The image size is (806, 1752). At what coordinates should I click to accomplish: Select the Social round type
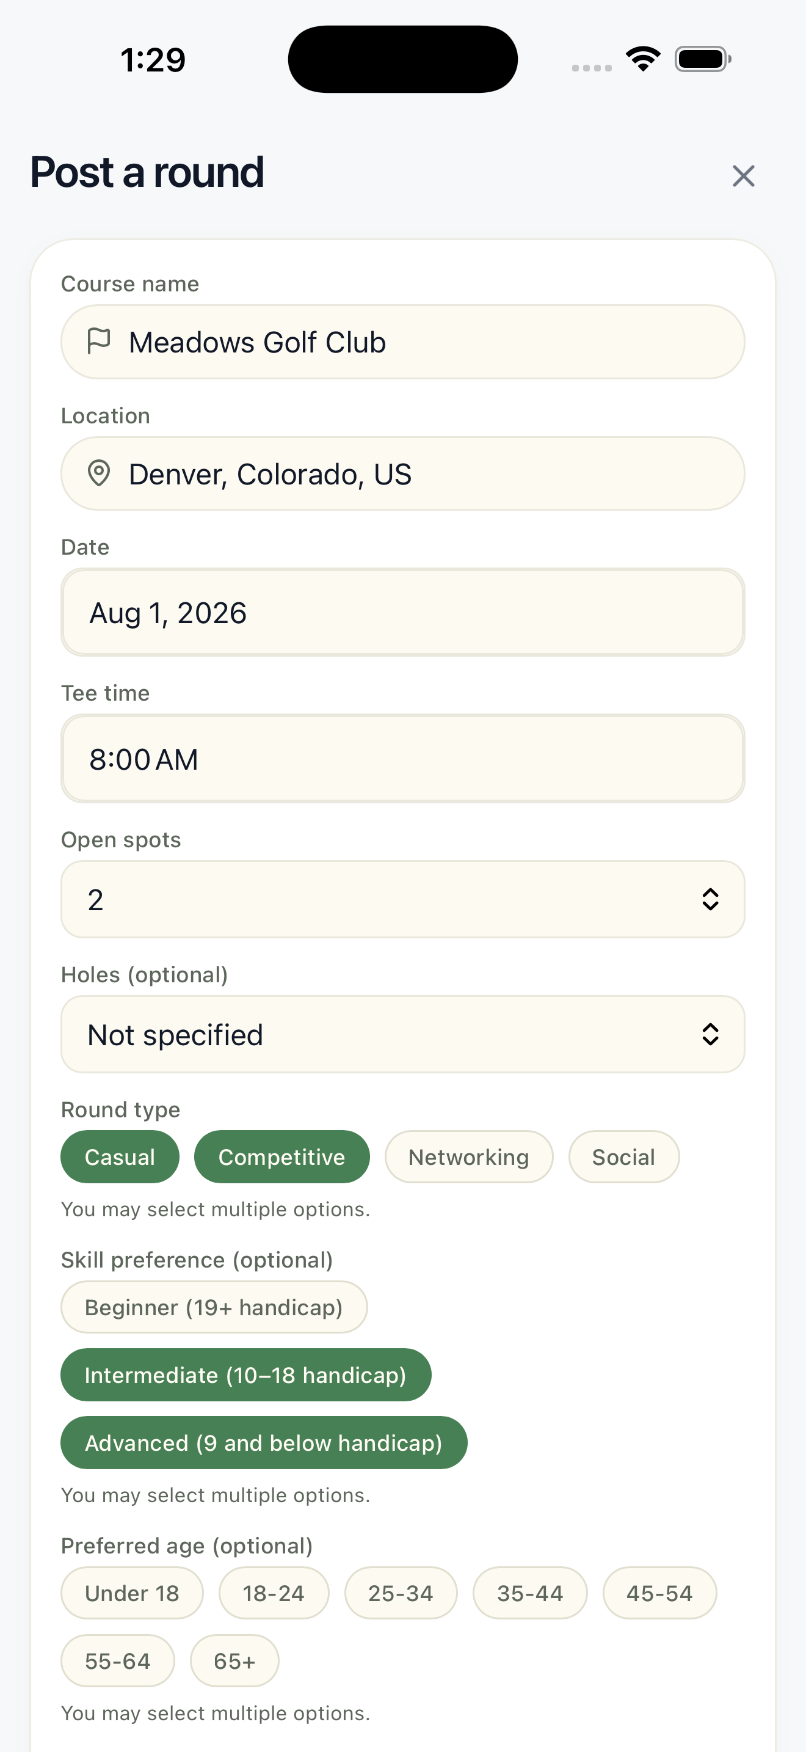[x=624, y=1156]
